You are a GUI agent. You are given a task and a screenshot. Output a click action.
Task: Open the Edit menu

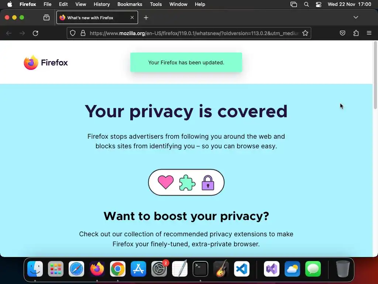pos(63,4)
